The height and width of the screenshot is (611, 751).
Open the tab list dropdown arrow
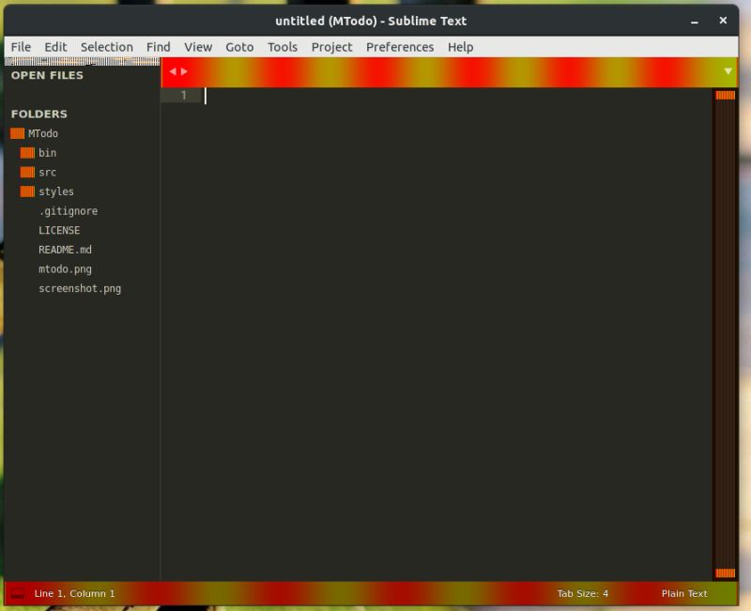(x=727, y=70)
